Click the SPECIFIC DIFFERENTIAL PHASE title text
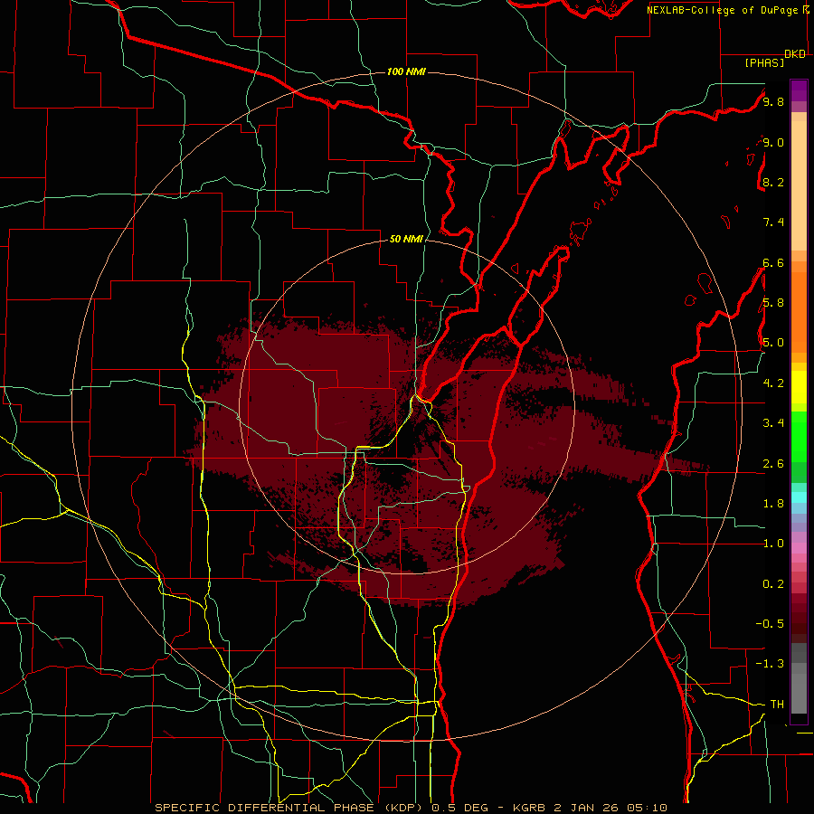The width and height of the screenshot is (814, 814). (264, 808)
